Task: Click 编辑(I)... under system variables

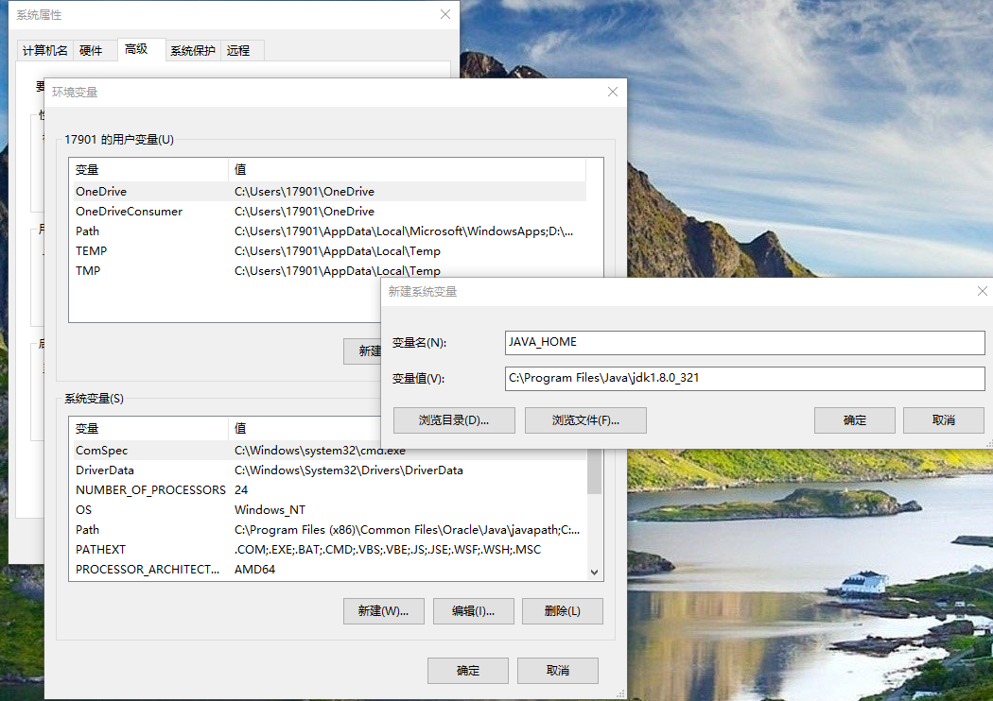Action: click(x=473, y=611)
